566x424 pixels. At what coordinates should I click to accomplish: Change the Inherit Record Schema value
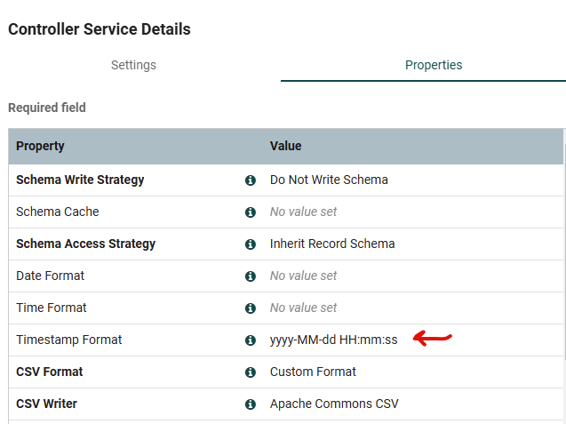point(332,244)
